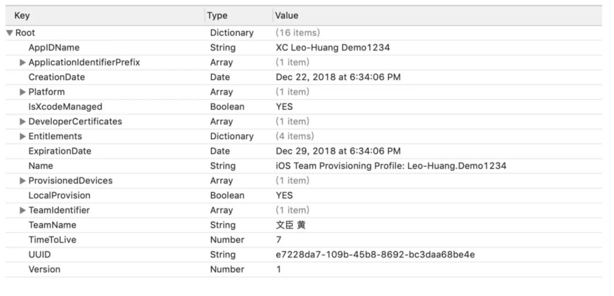Expand the ApplicationIdentifierPrefix array
Screen dimensions: 614x296
(23, 63)
